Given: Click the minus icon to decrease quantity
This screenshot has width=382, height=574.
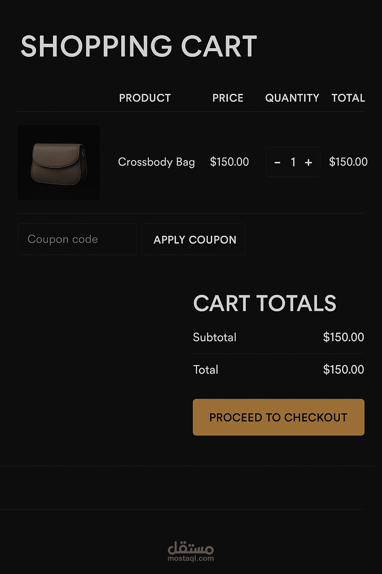Looking at the screenshot, I should pyautogui.click(x=277, y=163).
